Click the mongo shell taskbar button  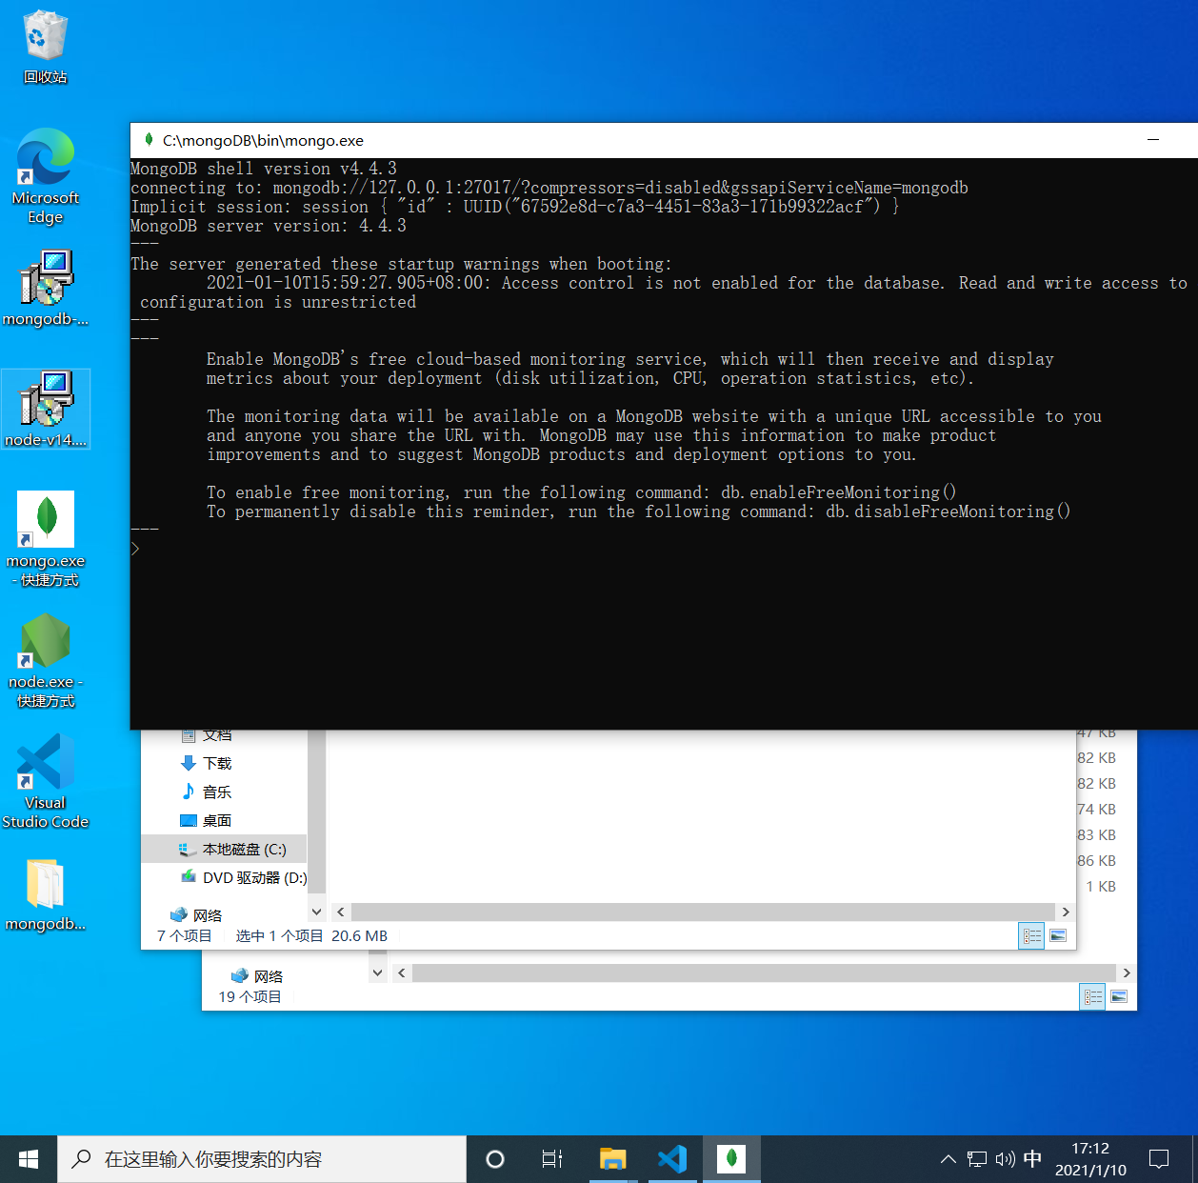point(731,1159)
